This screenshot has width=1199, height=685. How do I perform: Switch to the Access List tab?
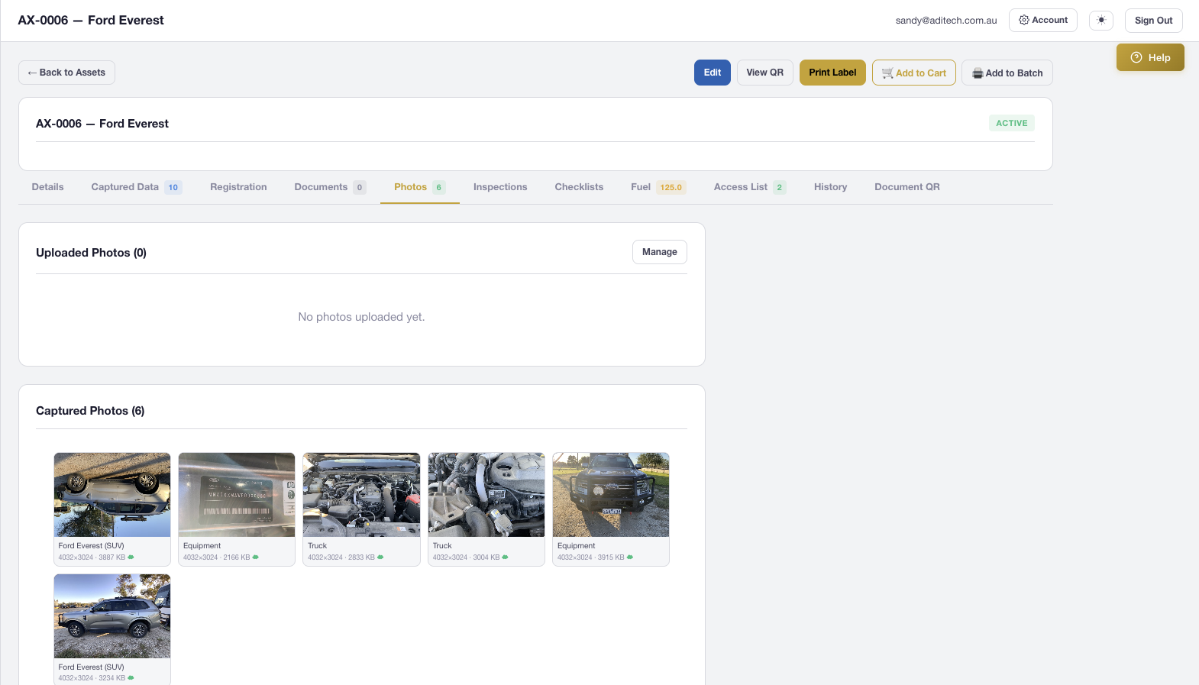tap(750, 187)
